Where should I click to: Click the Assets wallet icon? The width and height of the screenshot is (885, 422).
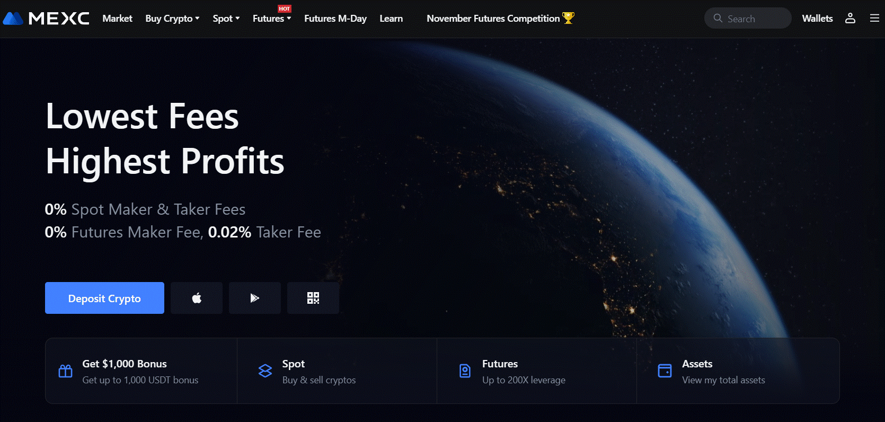[665, 371]
